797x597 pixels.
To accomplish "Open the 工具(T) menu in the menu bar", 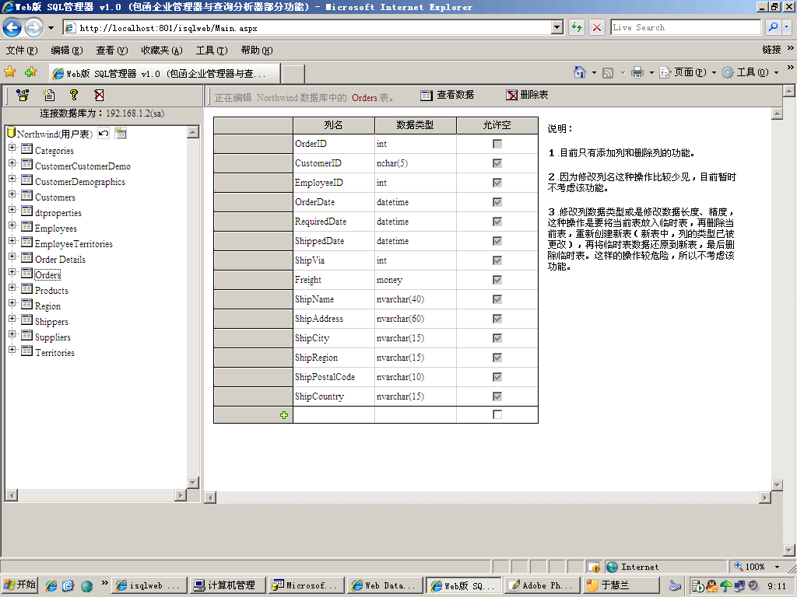I will (x=212, y=51).
